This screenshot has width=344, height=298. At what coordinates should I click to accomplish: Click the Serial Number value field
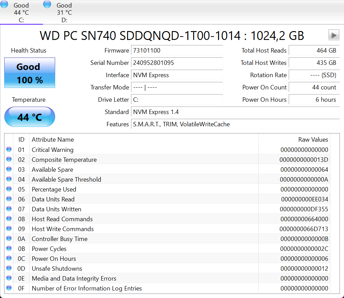coord(177,63)
